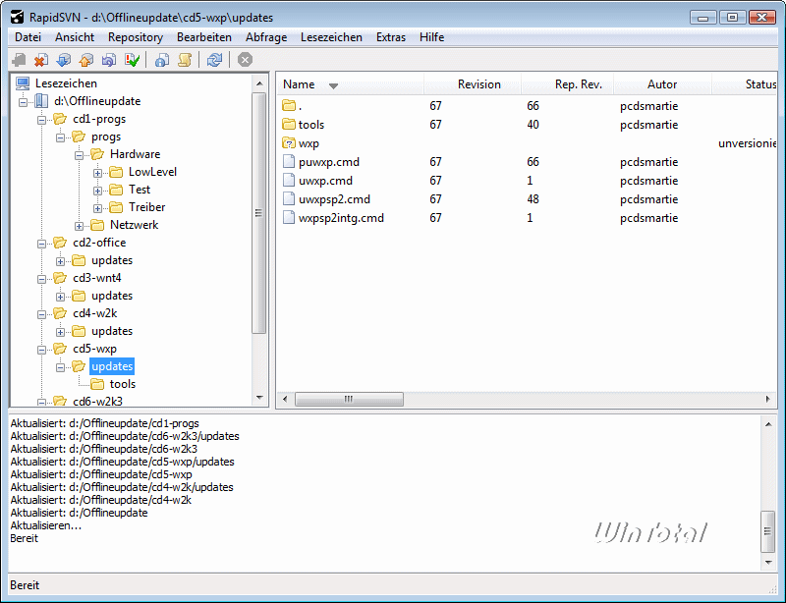
Task: Click the grey Stop toolbar icon
Action: point(245,60)
